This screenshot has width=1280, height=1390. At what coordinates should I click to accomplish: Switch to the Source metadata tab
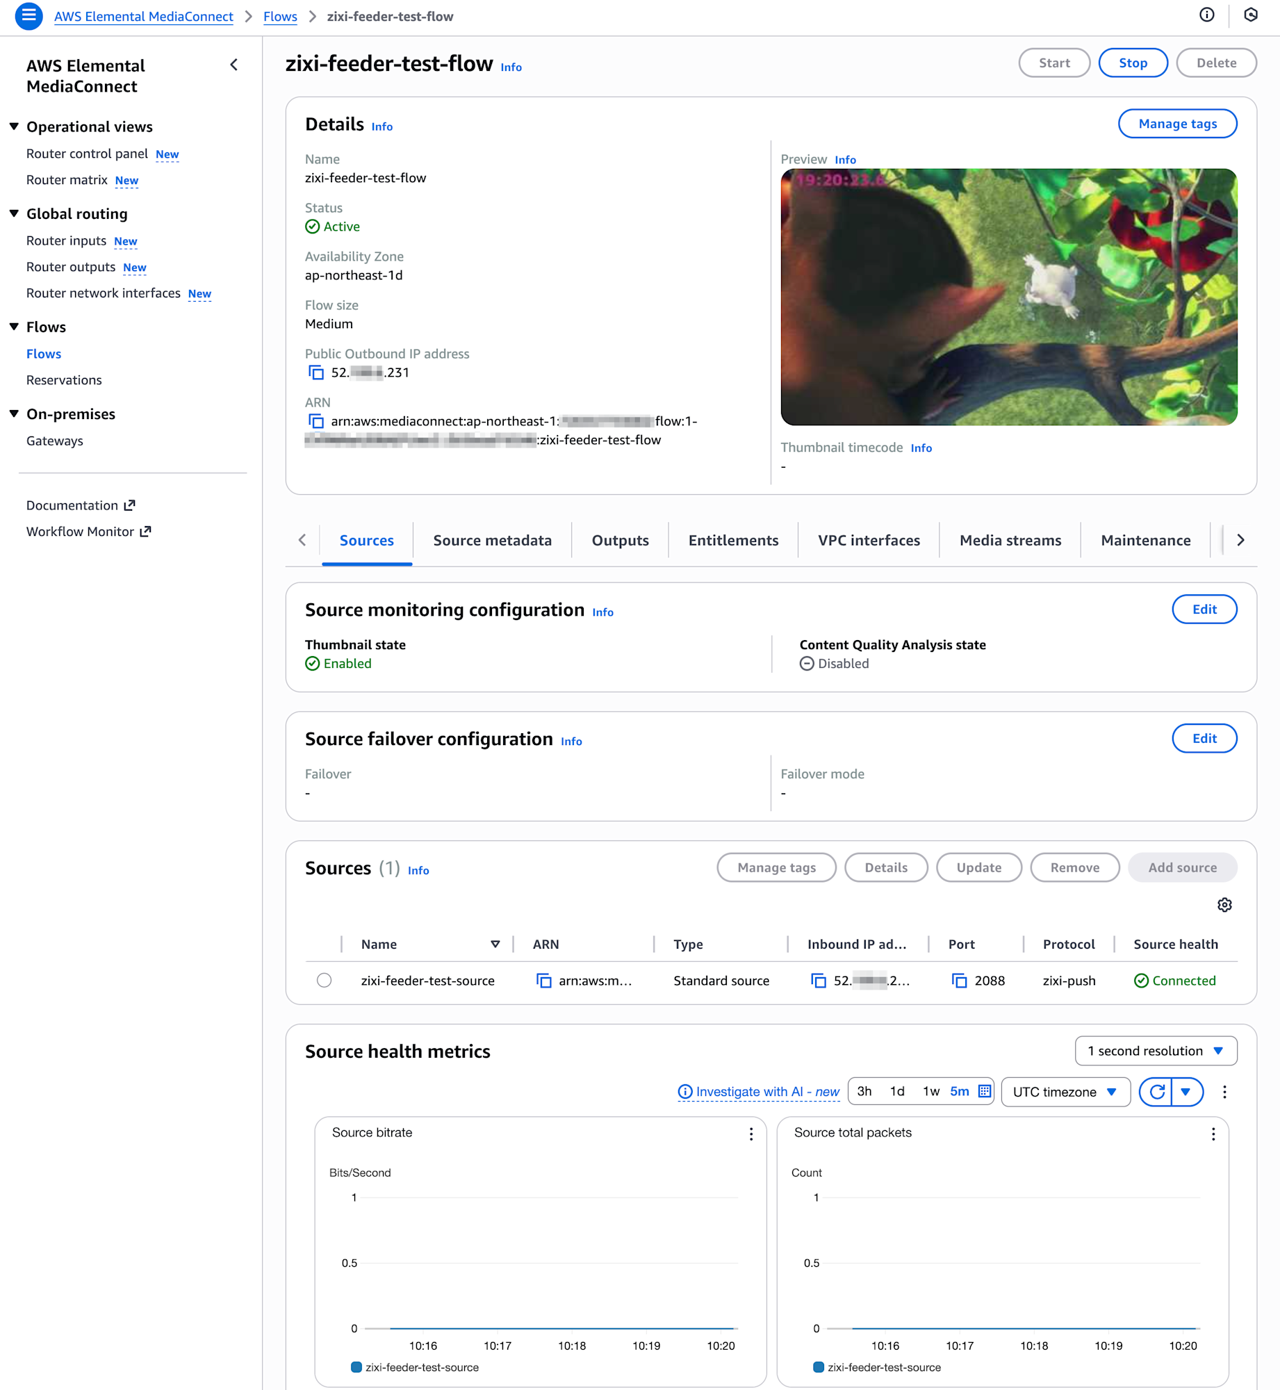pos(492,541)
